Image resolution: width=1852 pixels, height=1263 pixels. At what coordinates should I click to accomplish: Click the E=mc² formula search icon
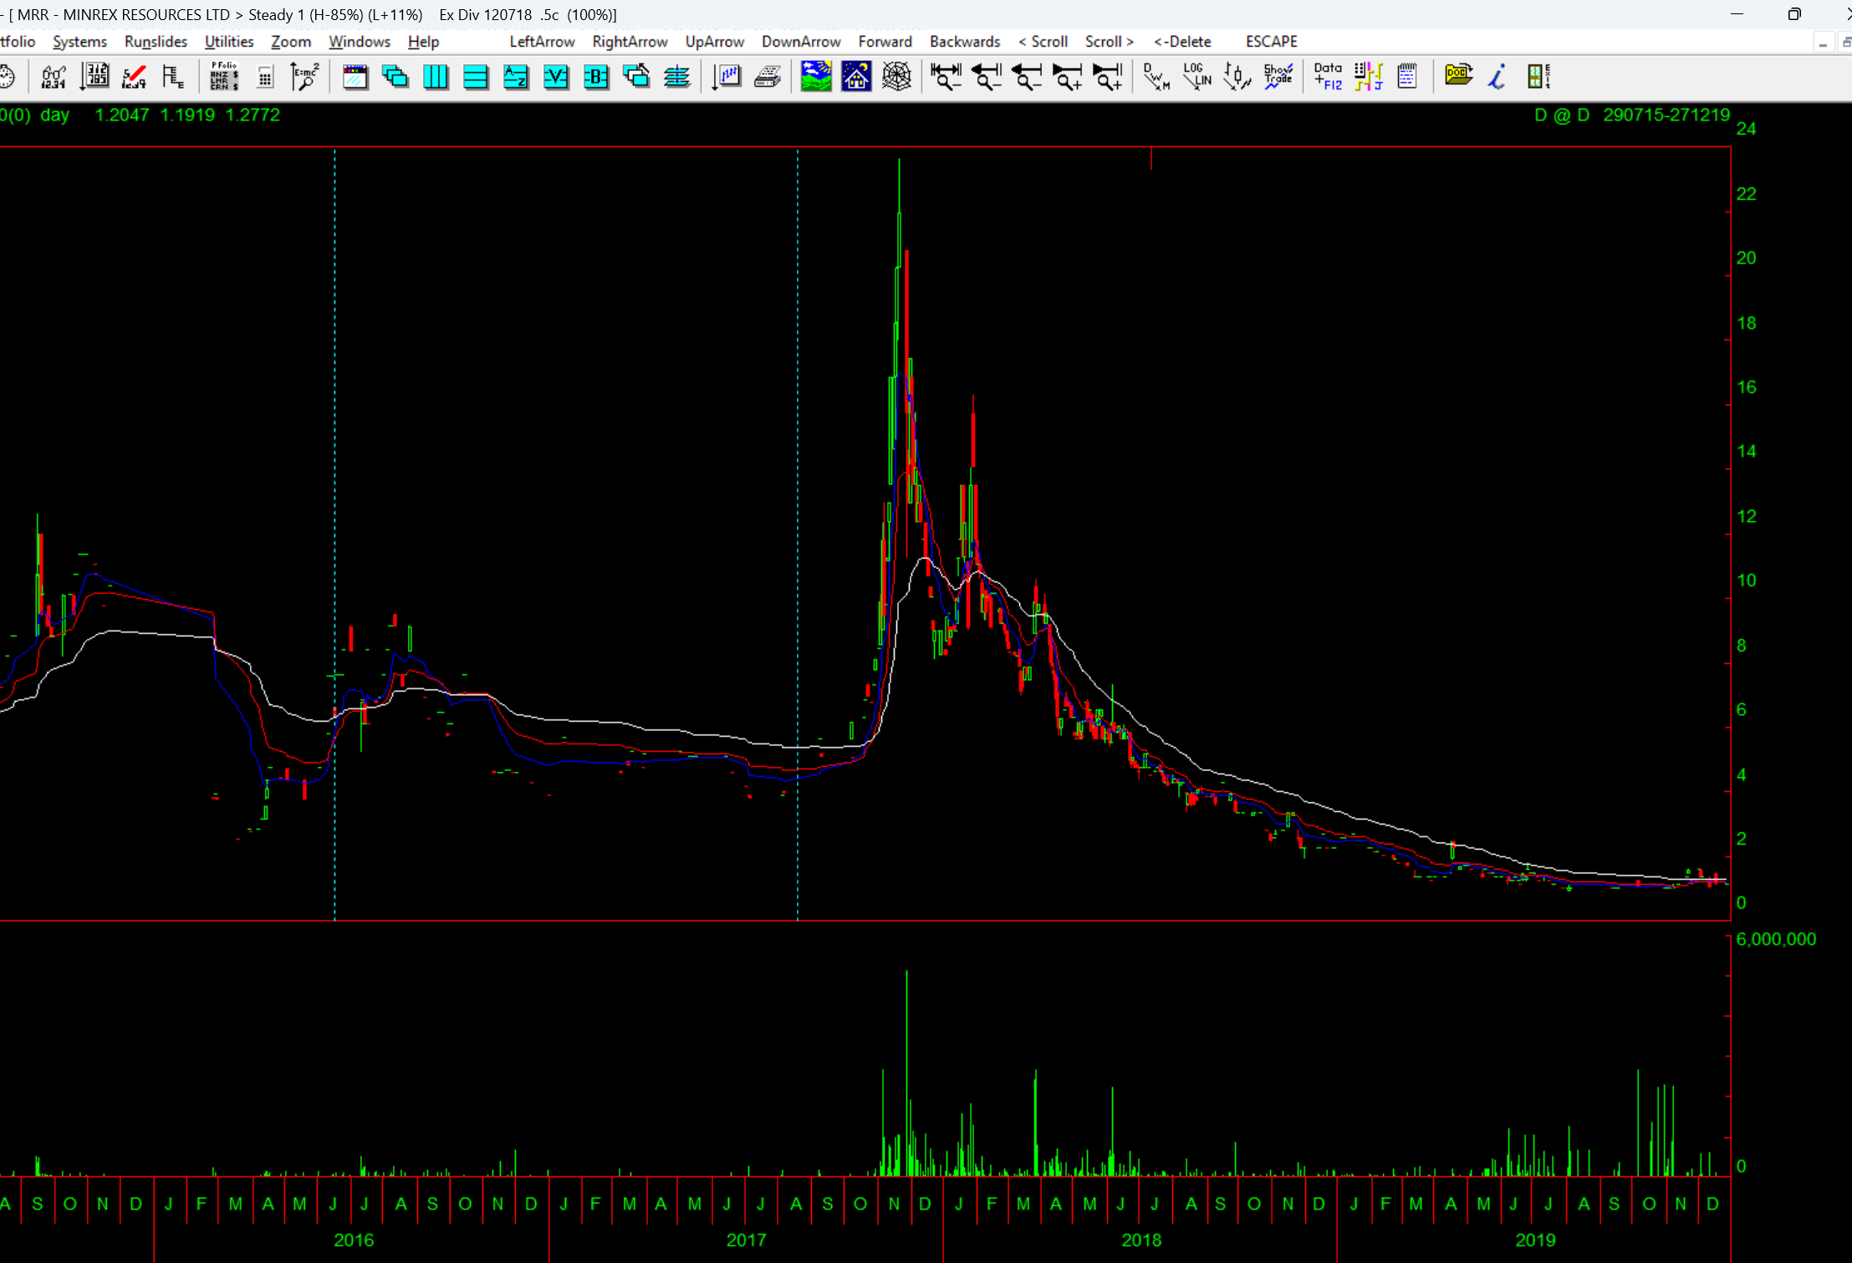click(304, 77)
